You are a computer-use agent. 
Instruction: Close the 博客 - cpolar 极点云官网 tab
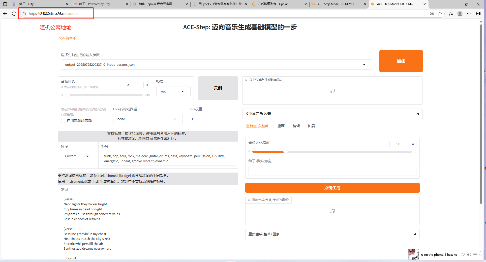(x=187, y=4)
